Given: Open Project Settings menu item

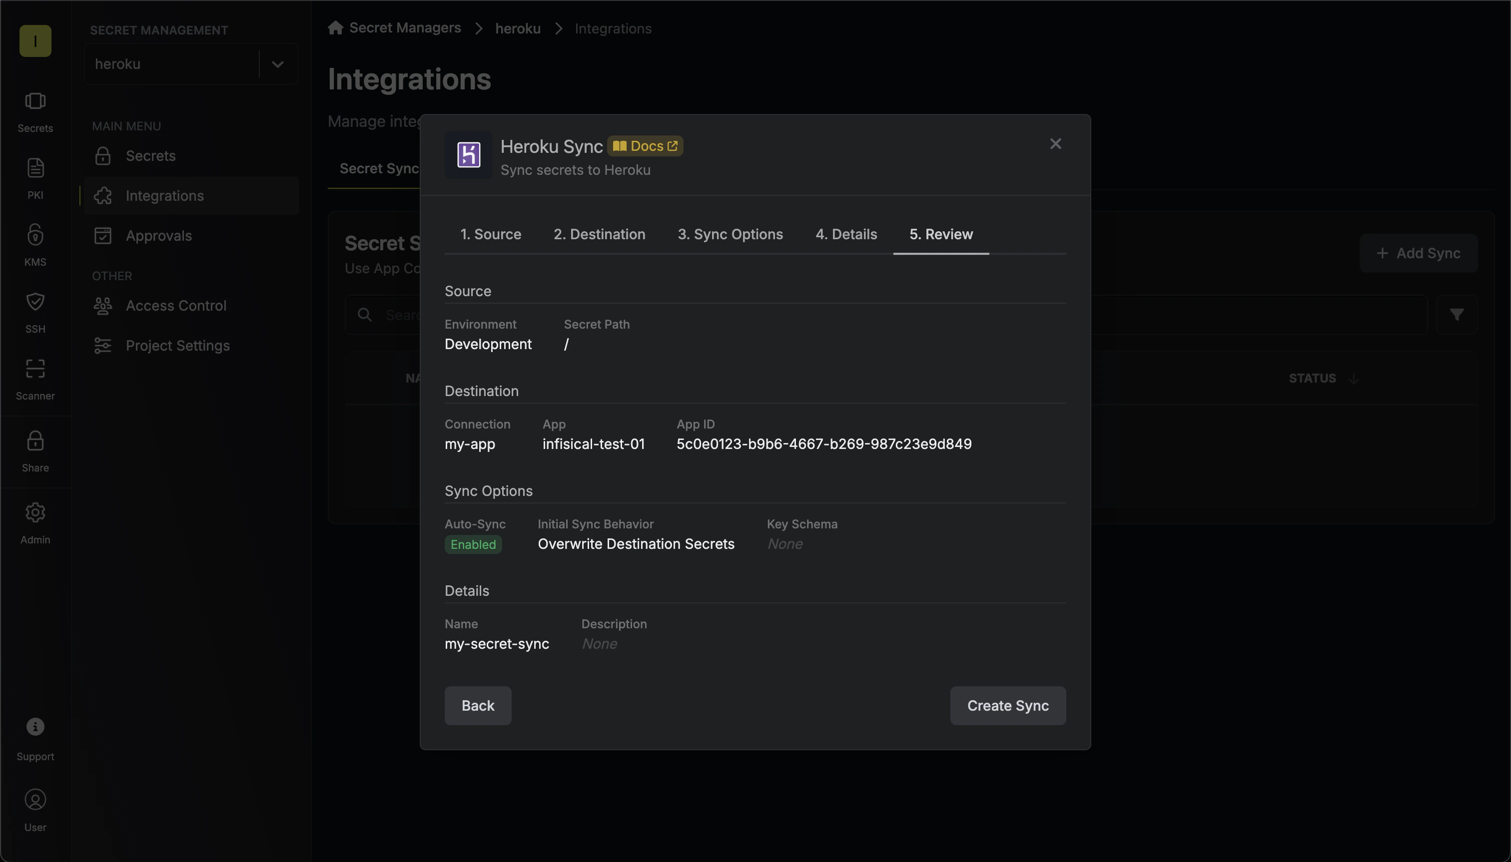Looking at the screenshot, I should (x=191, y=346).
